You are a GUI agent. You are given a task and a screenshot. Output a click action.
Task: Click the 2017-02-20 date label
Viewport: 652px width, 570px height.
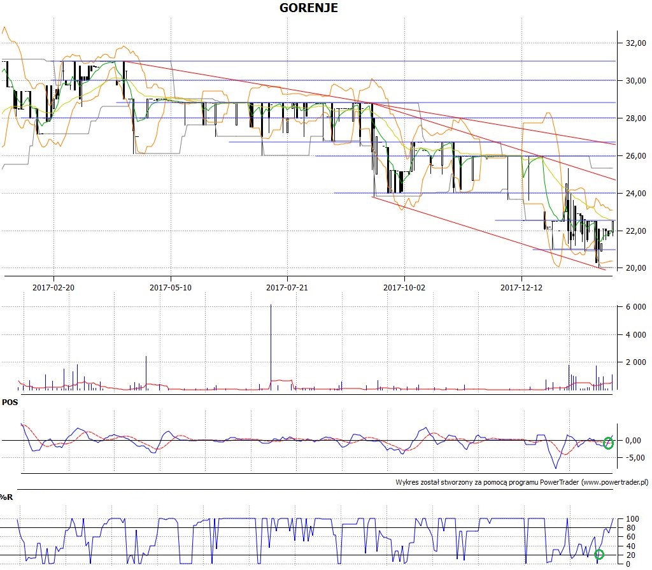[53, 287]
